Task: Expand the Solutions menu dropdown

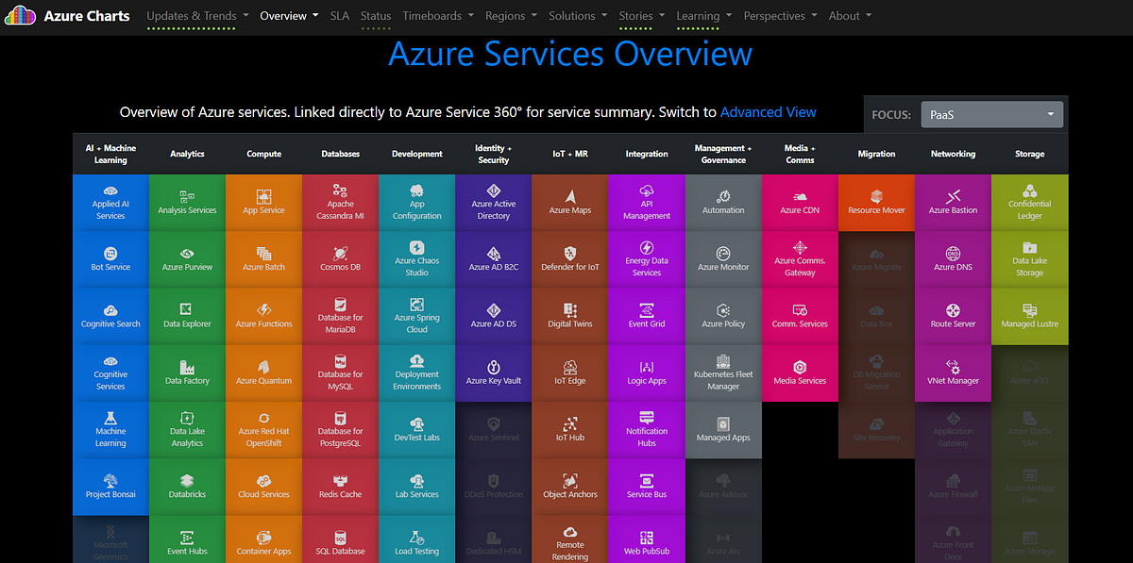Action: click(x=577, y=15)
